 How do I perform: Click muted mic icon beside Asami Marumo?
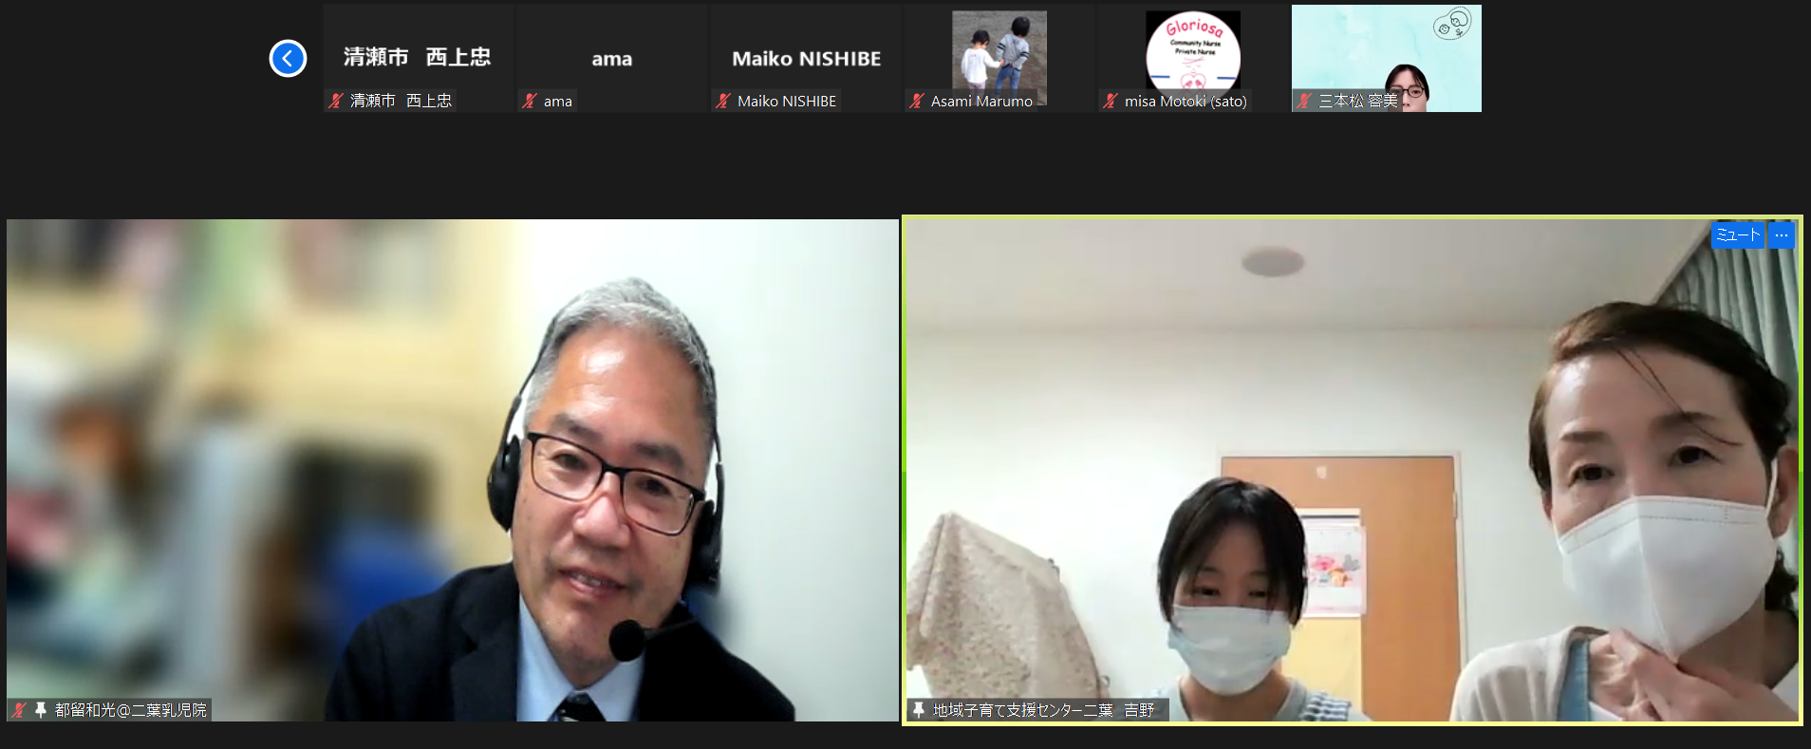coord(917,101)
